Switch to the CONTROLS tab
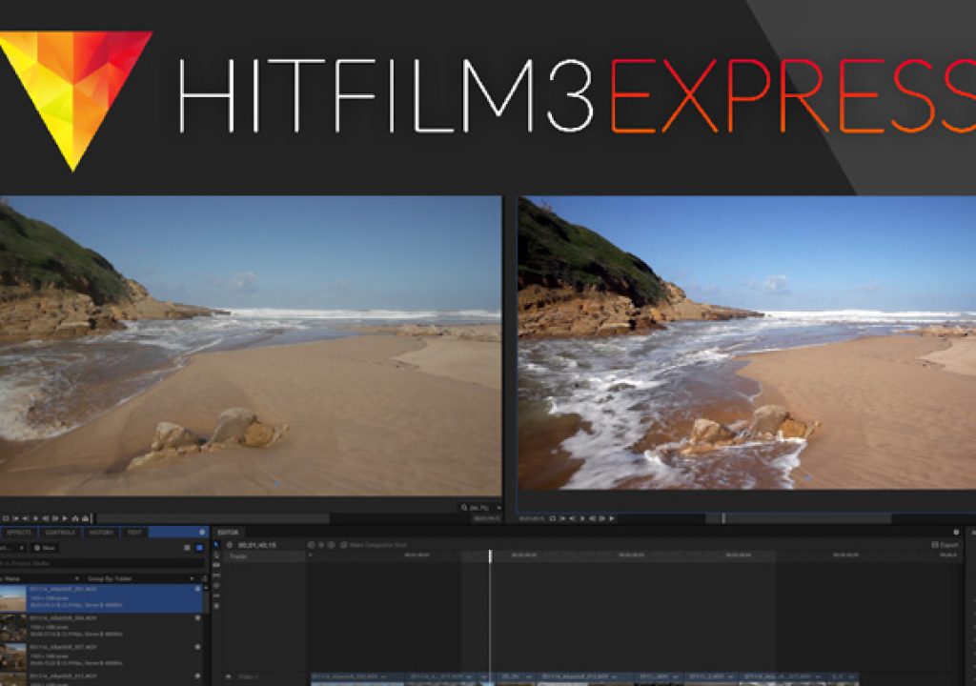 (x=60, y=533)
